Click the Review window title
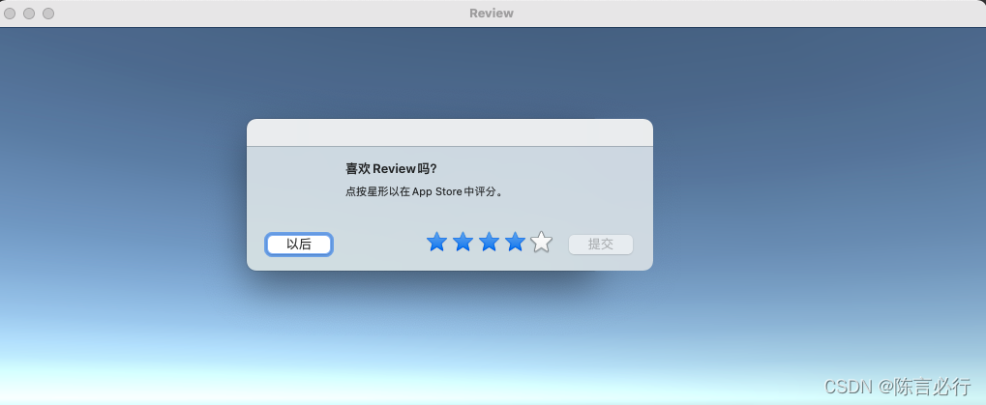The height and width of the screenshot is (405, 986). pyautogui.click(x=492, y=14)
